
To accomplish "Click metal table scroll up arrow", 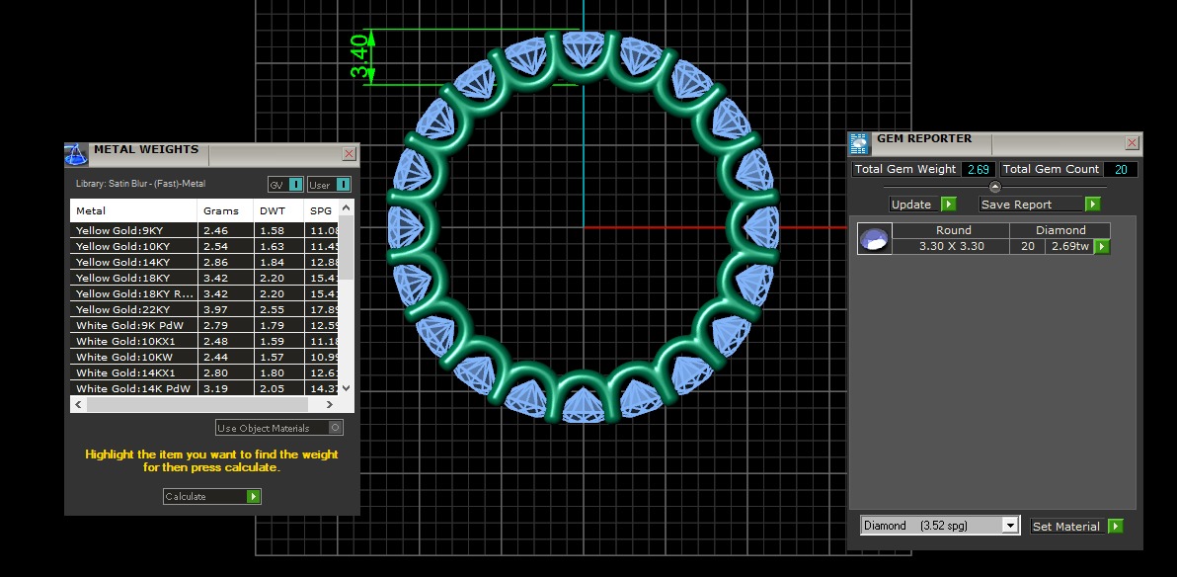I will coord(346,208).
